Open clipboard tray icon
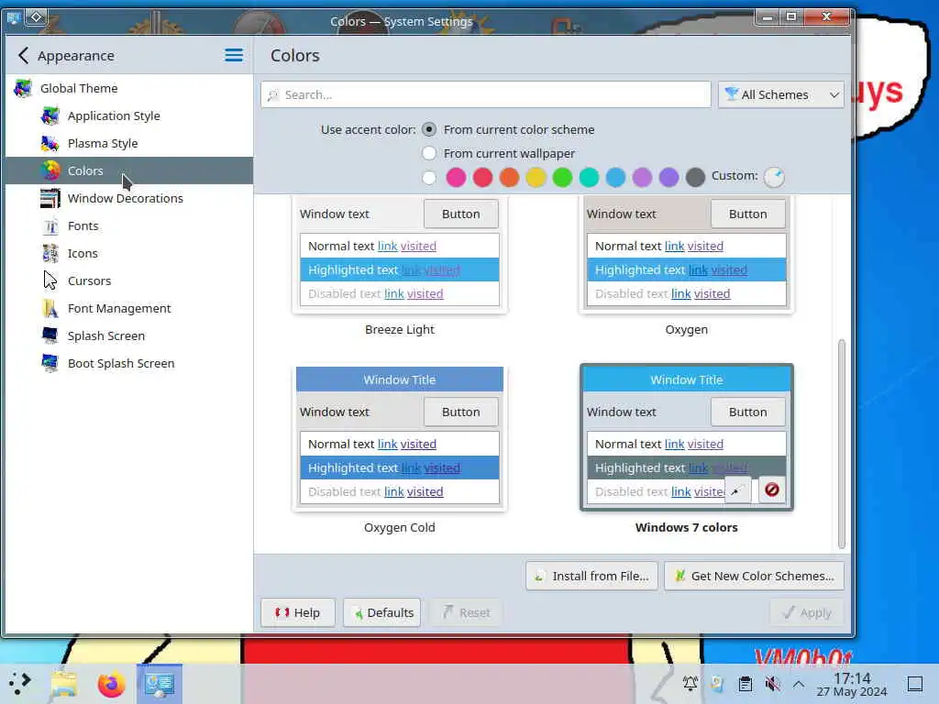 745,684
